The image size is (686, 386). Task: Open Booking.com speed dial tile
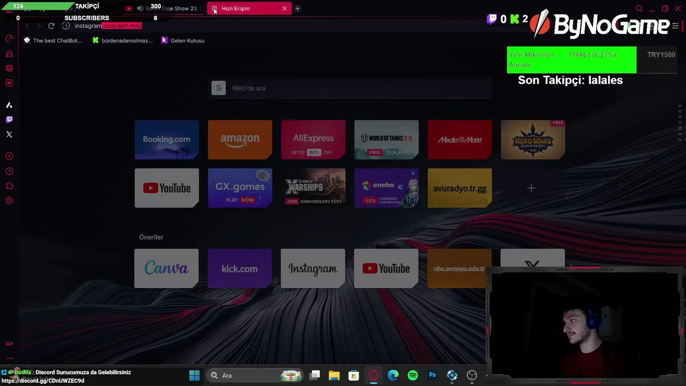(167, 139)
